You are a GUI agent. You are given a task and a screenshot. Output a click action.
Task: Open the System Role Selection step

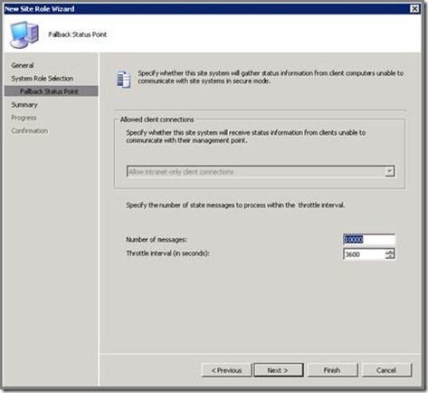coord(43,79)
